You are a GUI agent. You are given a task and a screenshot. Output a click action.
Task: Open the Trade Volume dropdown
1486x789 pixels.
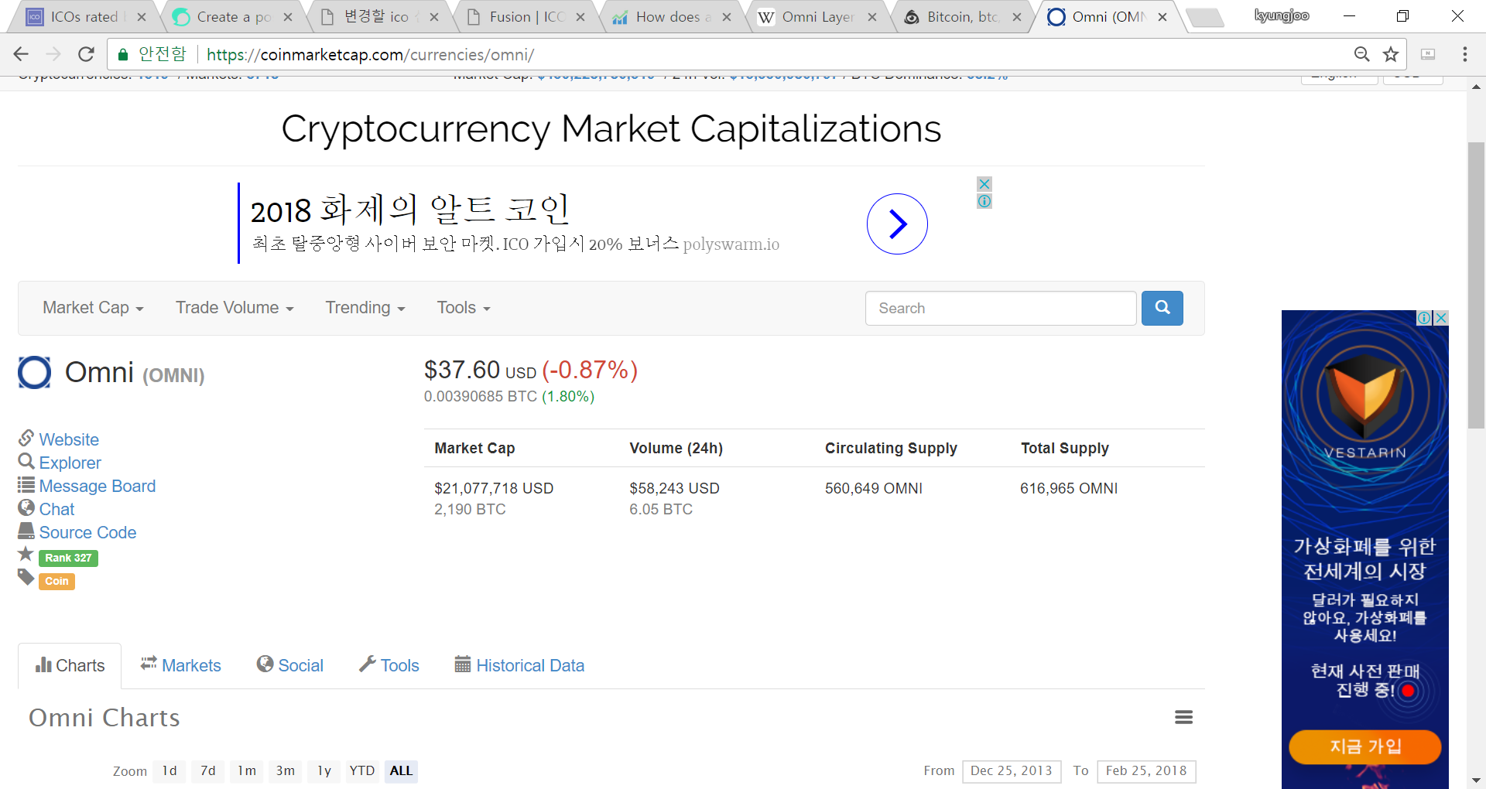pyautogui.click(x=234, y=308)
